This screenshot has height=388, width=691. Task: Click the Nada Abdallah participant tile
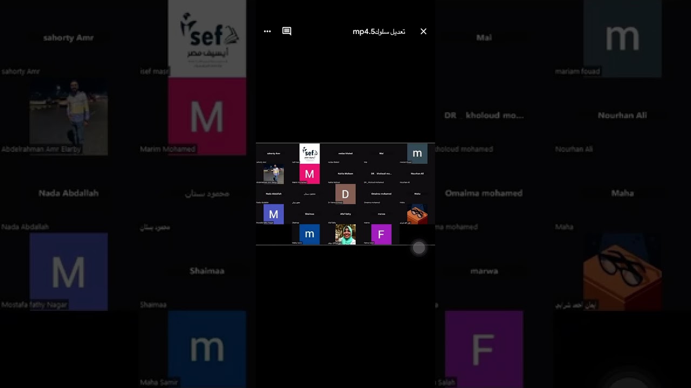pyautogui.click(x=274, y=194)
